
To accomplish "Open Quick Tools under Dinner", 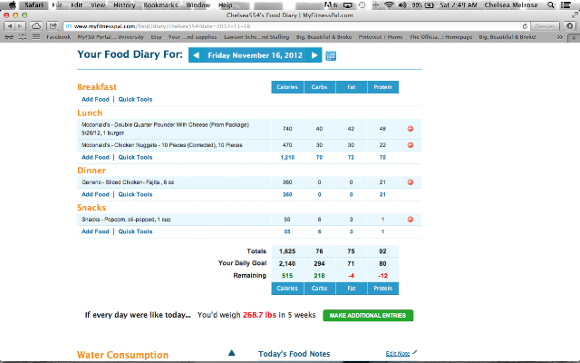I will (135, 194).
